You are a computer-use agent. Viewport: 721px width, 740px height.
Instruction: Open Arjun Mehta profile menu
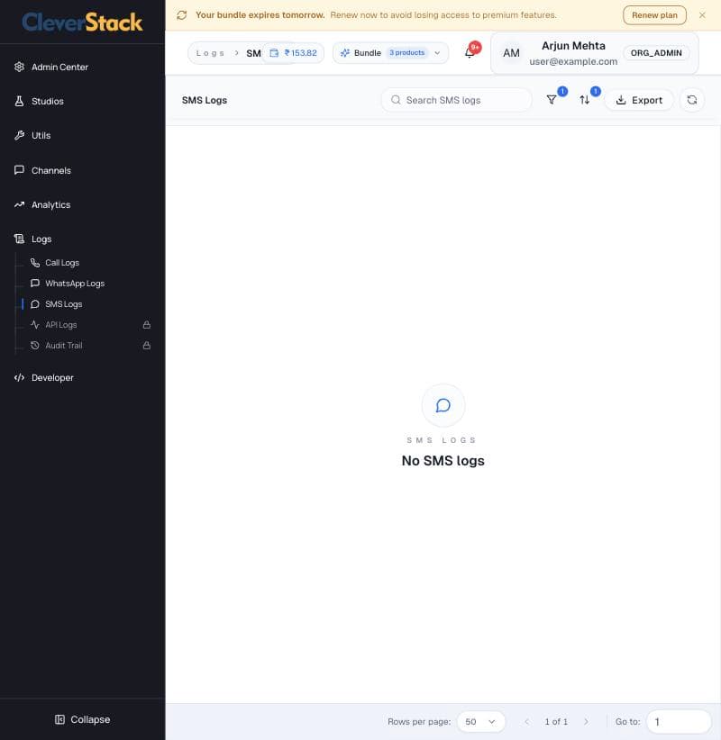pos(595,53)
